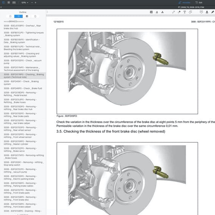Open outline item Tightening torques _ Braking system
215x215 pixels.
click(x=24, y=34)
